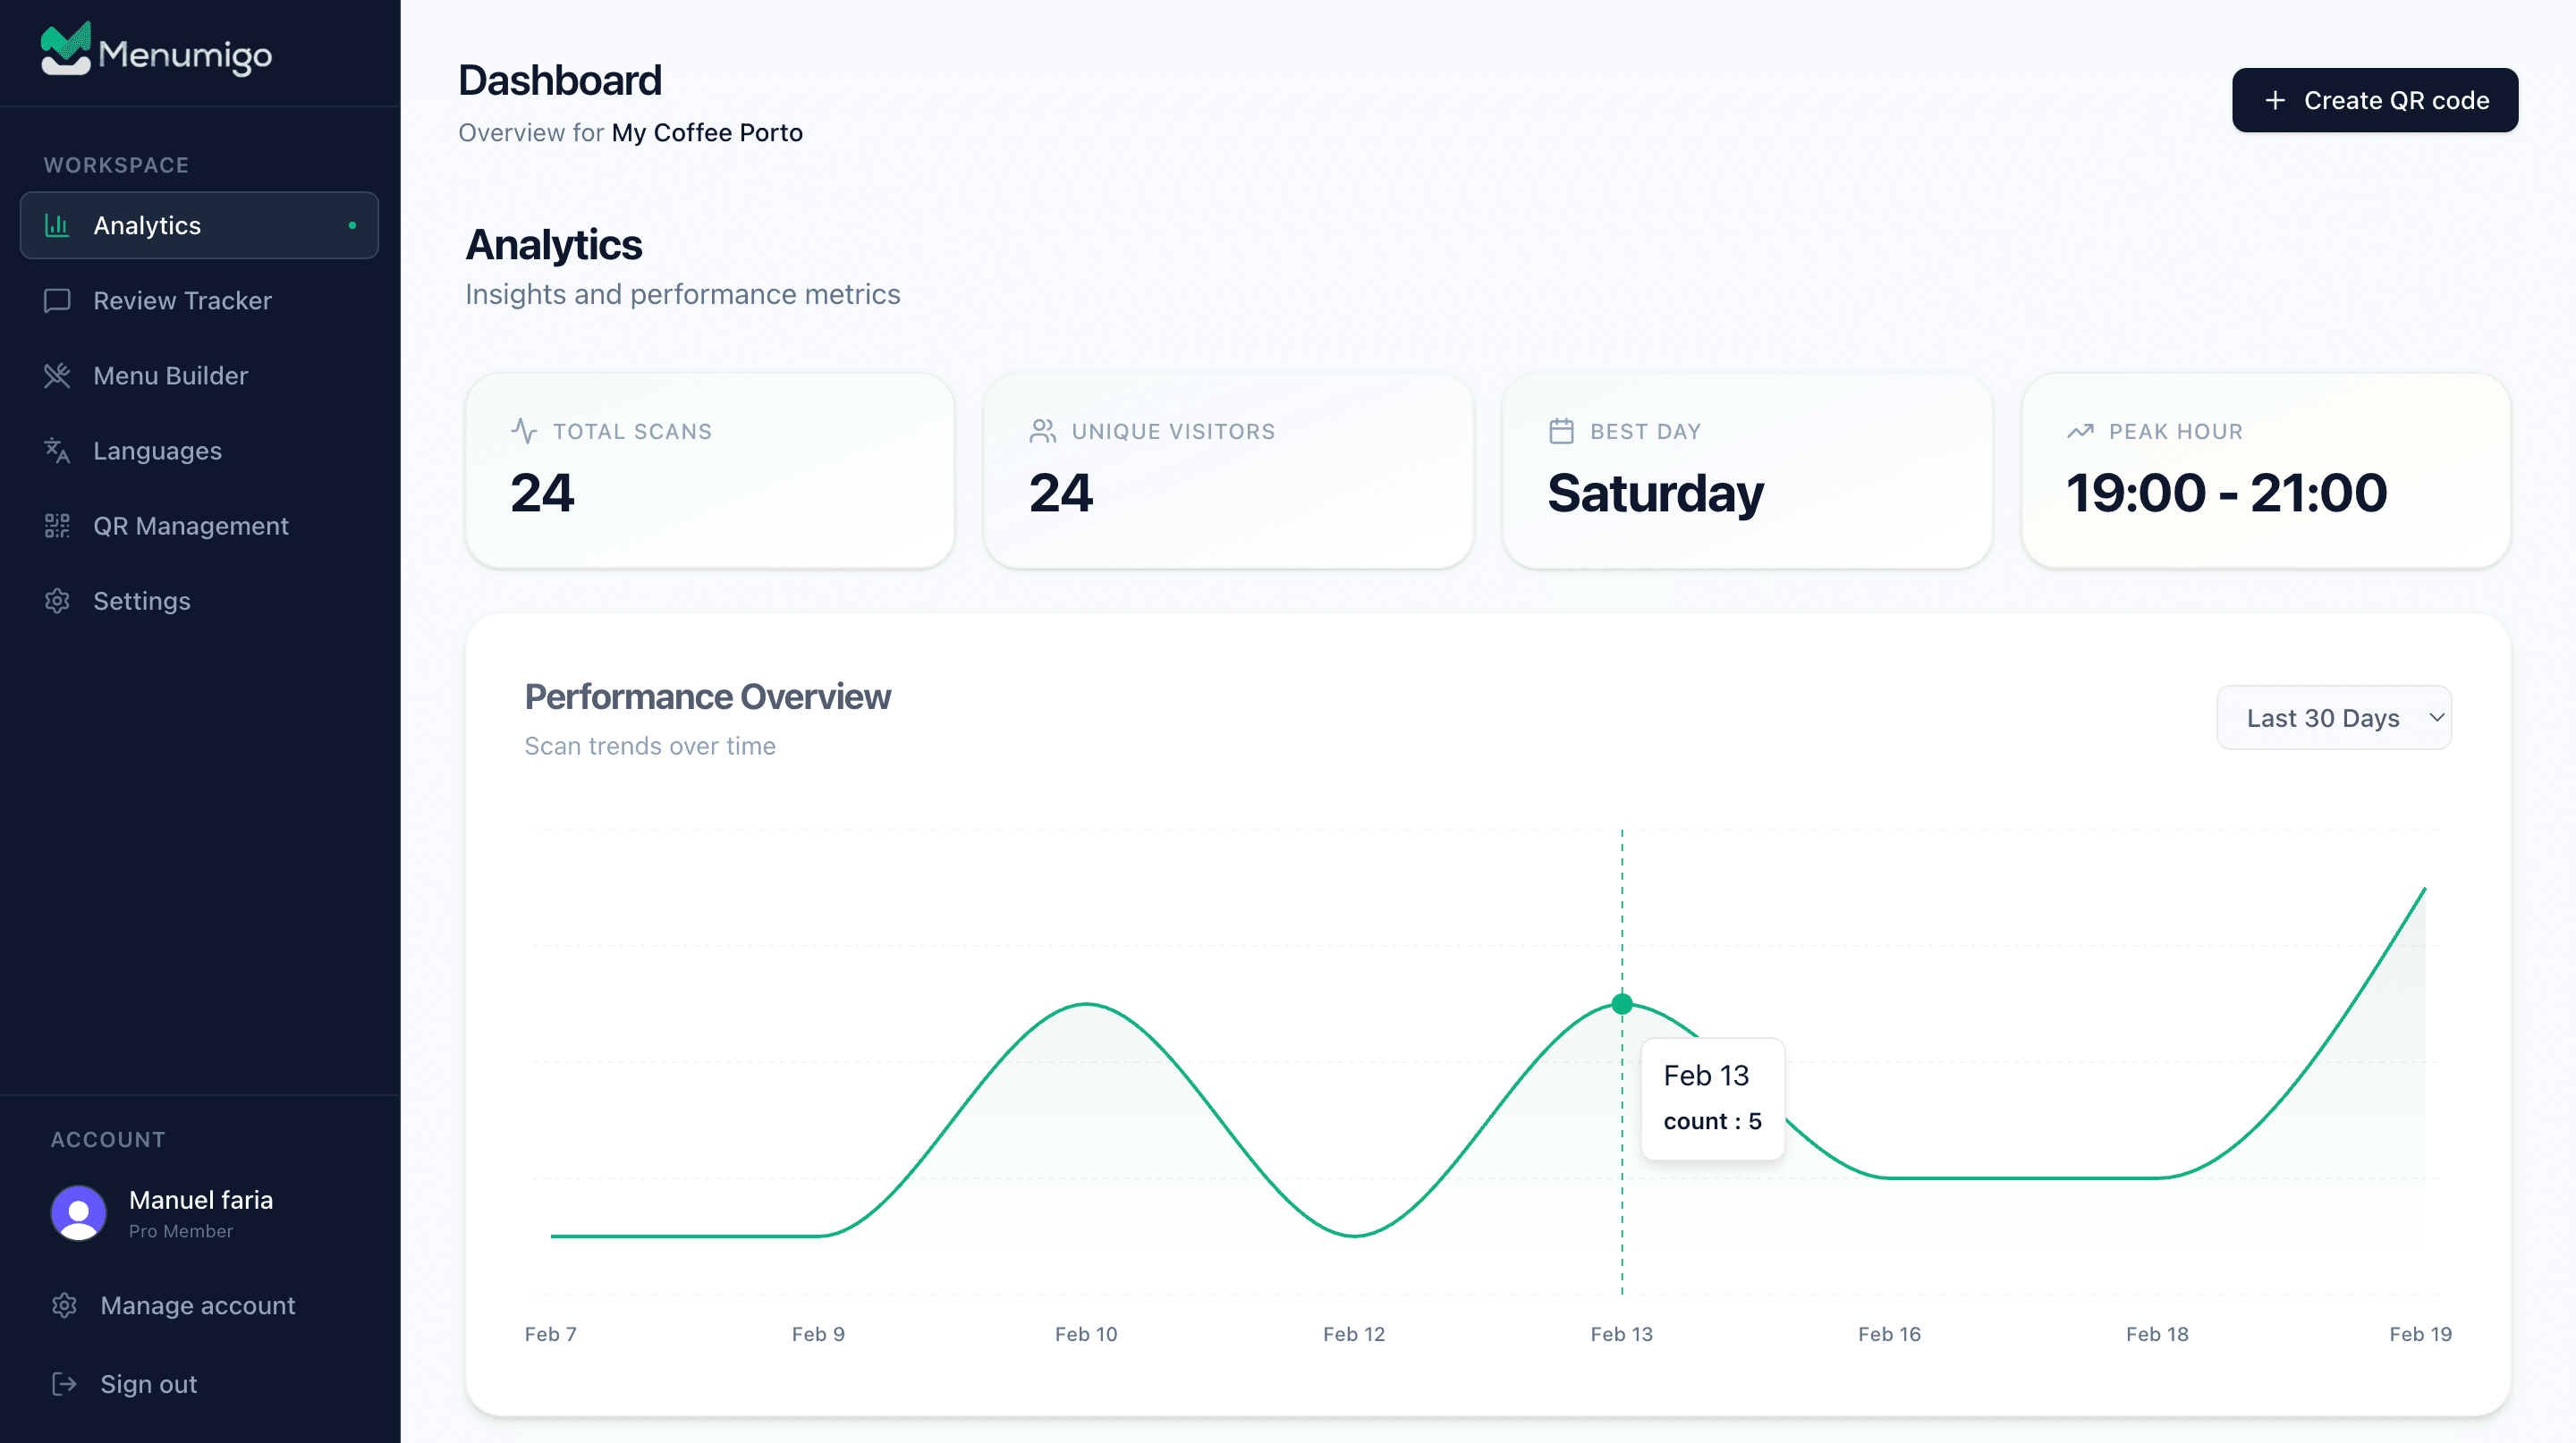This screenshot has height=1443, width=2576.
Task: Click the Feb 13 data point on chart
Action: (1622, 1004)
